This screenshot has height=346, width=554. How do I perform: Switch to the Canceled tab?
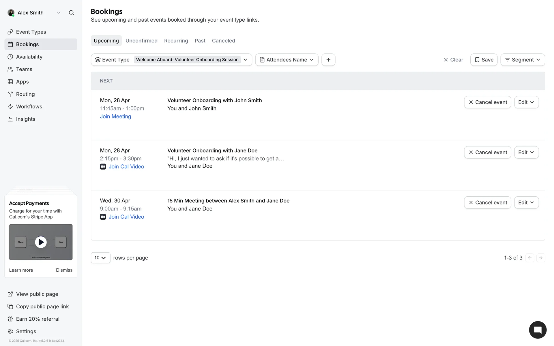pos(223,41)
